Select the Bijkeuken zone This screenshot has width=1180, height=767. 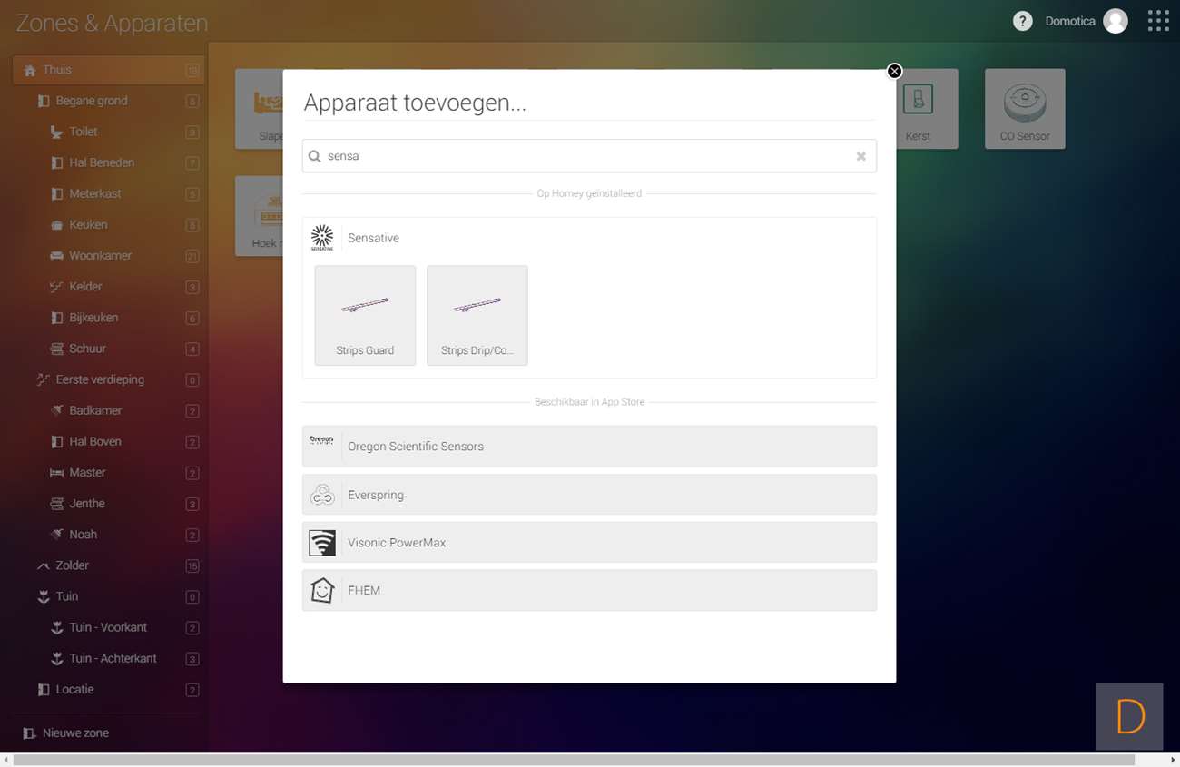[108, 318]
